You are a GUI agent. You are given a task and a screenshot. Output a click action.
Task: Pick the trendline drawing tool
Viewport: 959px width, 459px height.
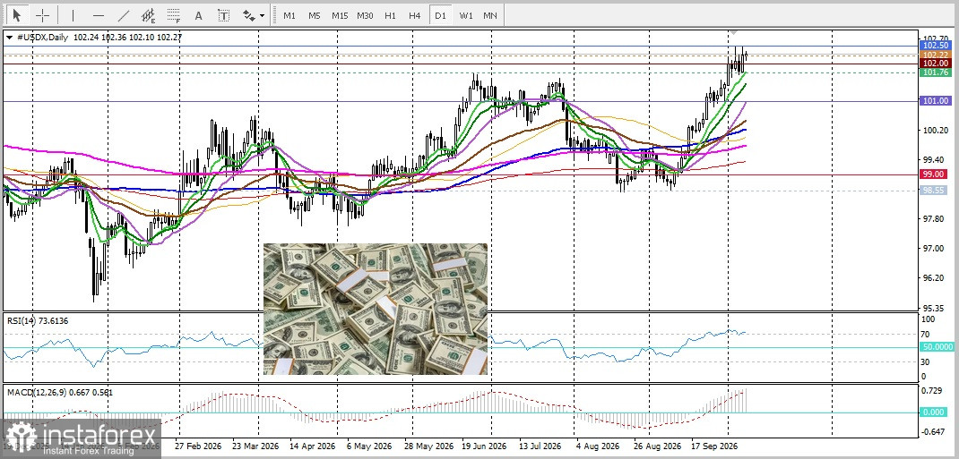point(123,15)
